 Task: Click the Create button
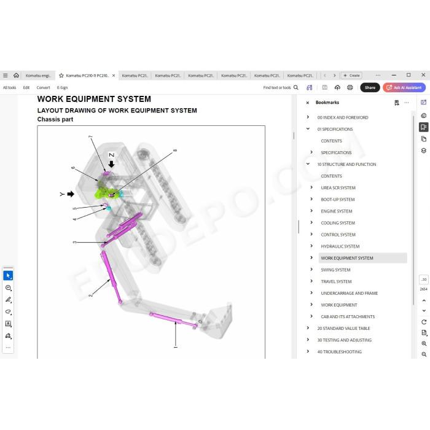click(351, 76)
